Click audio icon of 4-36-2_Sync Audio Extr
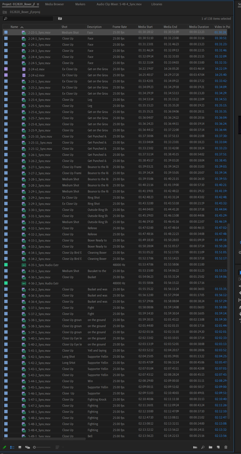 [24, 283]
